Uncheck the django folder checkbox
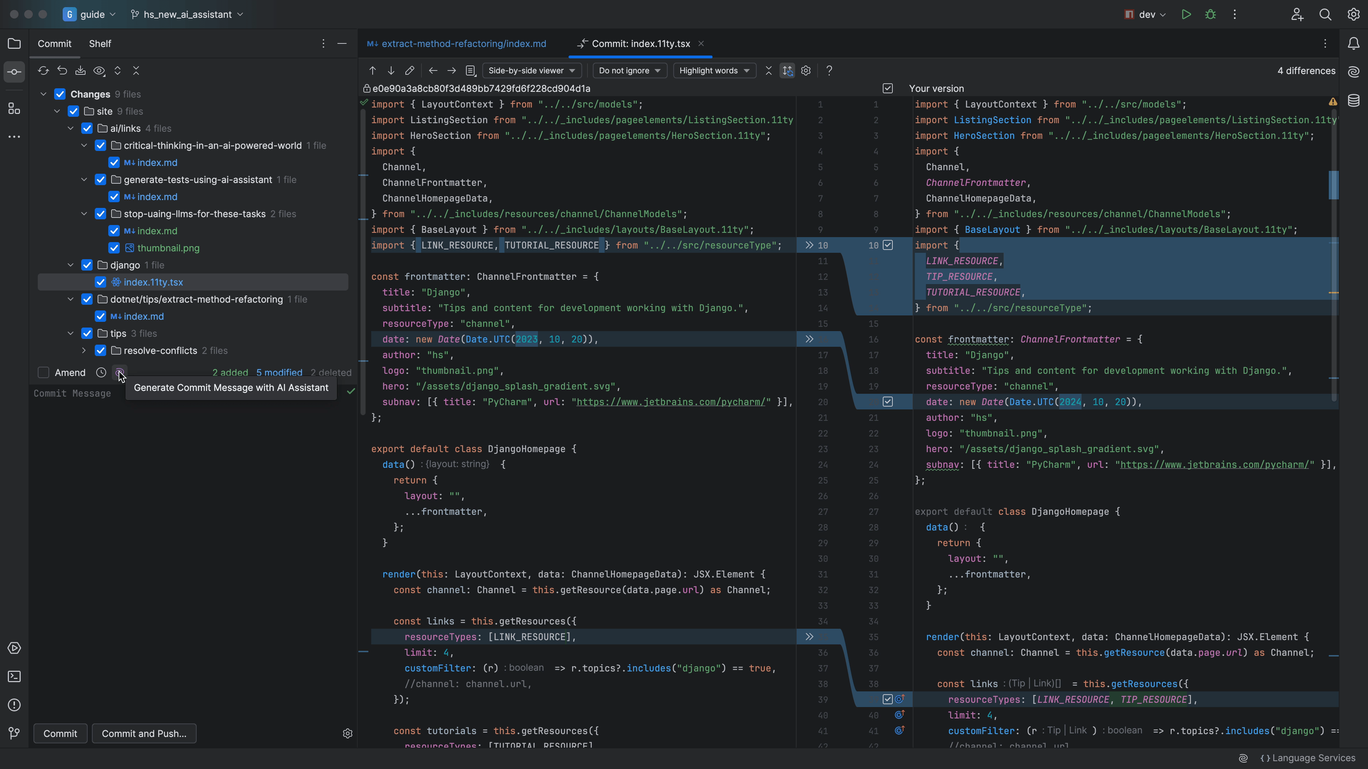Viewport: 1368px width, 769px height. coord(87,265)
